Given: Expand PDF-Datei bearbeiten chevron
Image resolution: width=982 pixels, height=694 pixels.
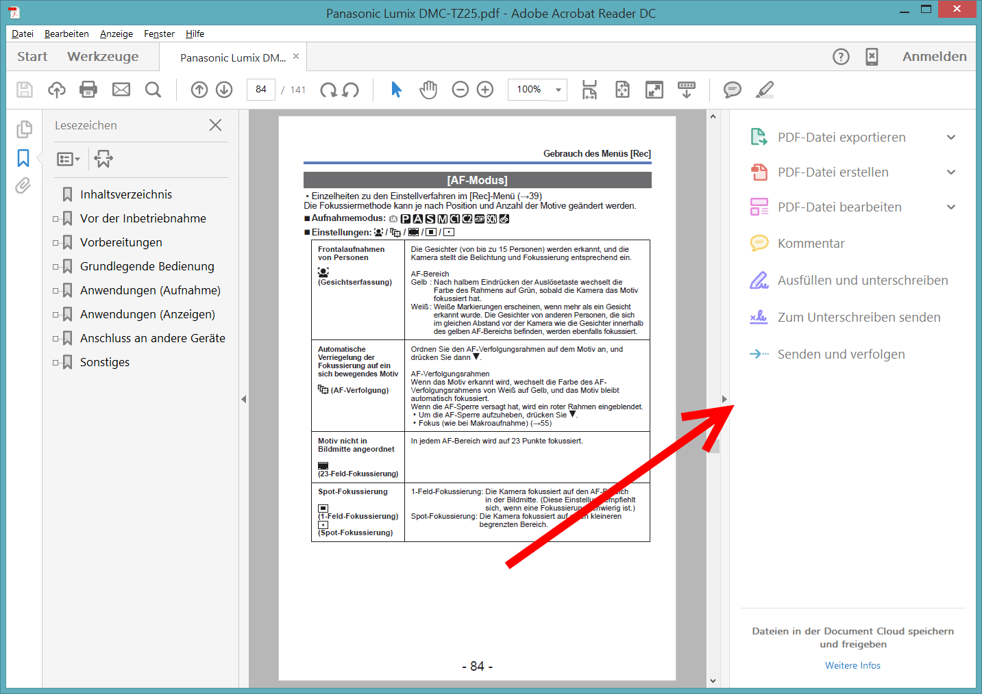Looking at the screenshot, I should (951, 207).
